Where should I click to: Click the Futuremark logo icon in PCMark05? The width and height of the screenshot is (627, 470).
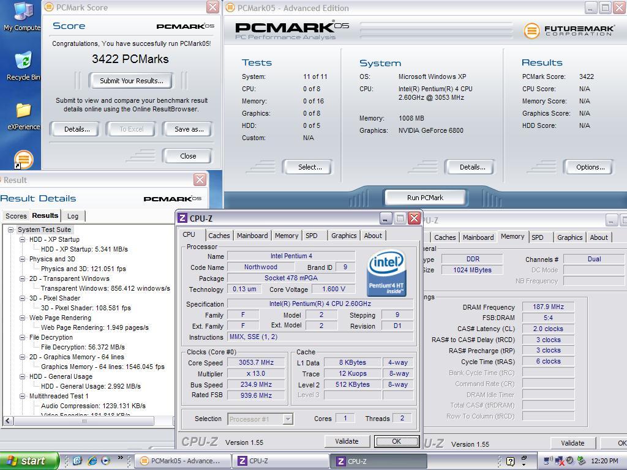(x=532, y=31)
